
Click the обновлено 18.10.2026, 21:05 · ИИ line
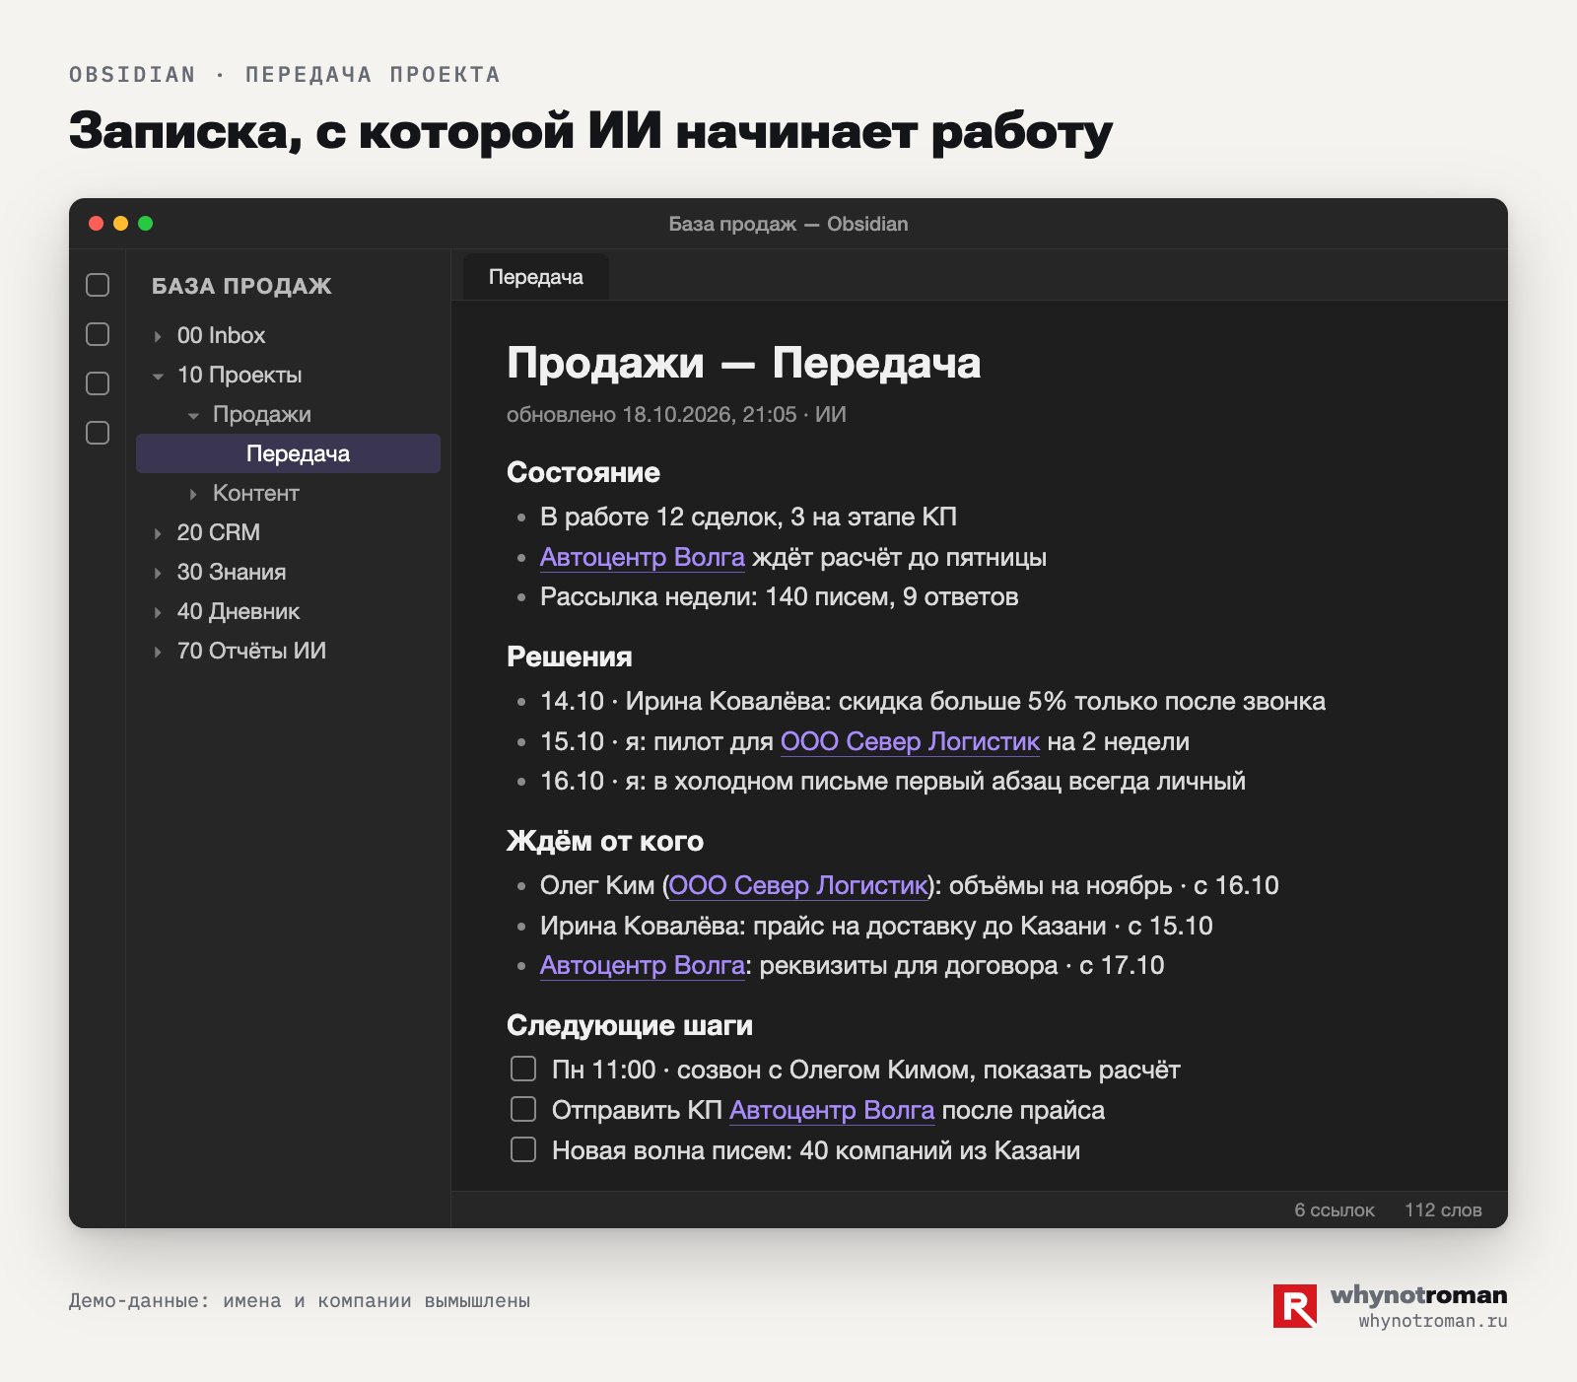676,414
